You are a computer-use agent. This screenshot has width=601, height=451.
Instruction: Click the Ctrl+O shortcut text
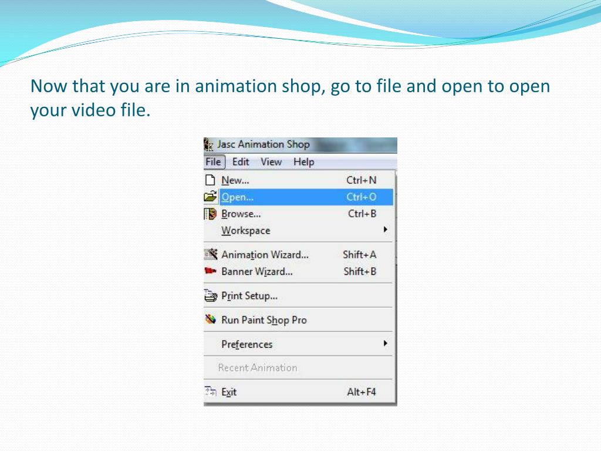tap(362, 197)
